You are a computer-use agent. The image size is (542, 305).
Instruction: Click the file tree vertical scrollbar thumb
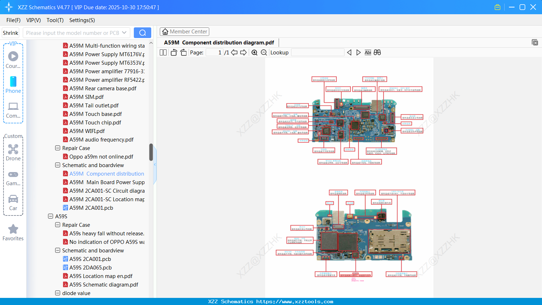click(151, 152)
